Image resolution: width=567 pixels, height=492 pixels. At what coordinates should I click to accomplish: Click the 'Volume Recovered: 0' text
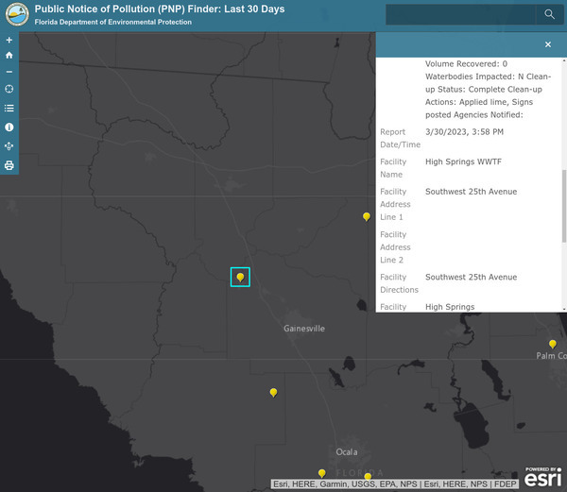pyautogui.click(x=466, y=64)
